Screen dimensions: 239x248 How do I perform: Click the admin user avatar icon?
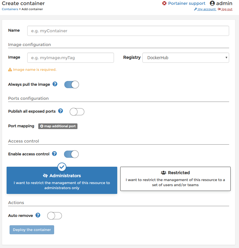coord(212,3)
